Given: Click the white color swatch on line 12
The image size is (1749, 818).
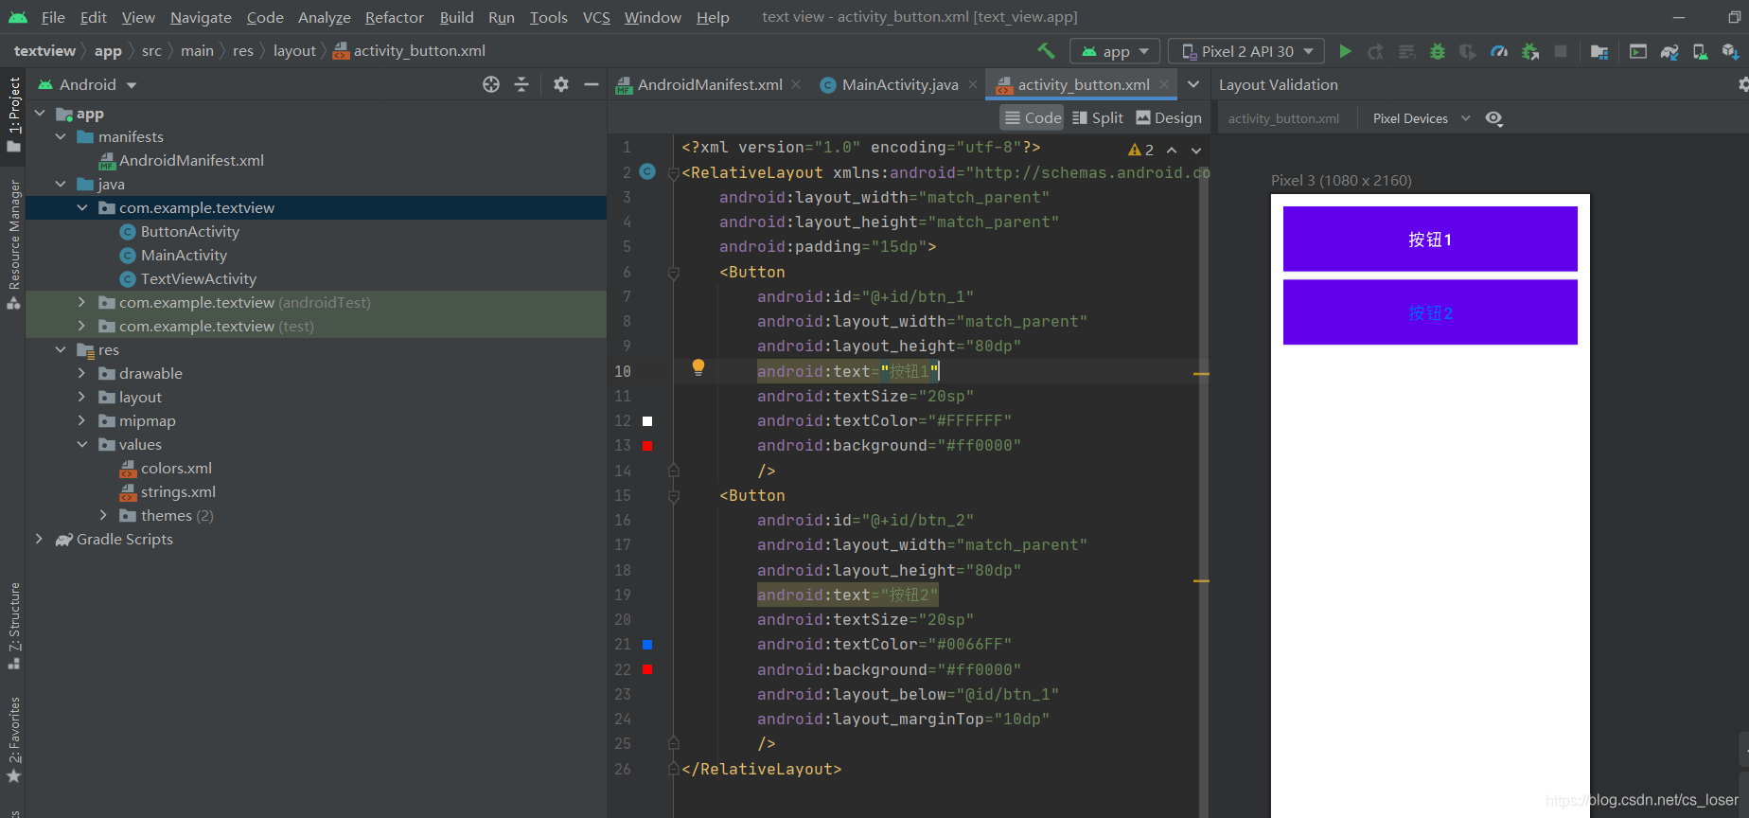Looking at the screenshot, I should point(647,420).
